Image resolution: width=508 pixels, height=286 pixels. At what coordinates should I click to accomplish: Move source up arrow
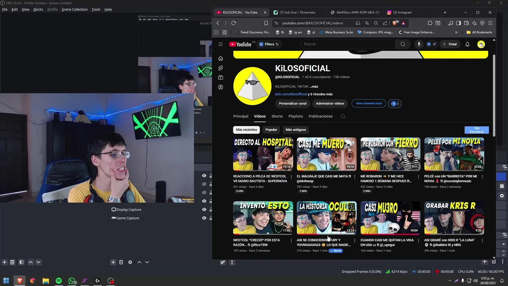click(139, 262)
